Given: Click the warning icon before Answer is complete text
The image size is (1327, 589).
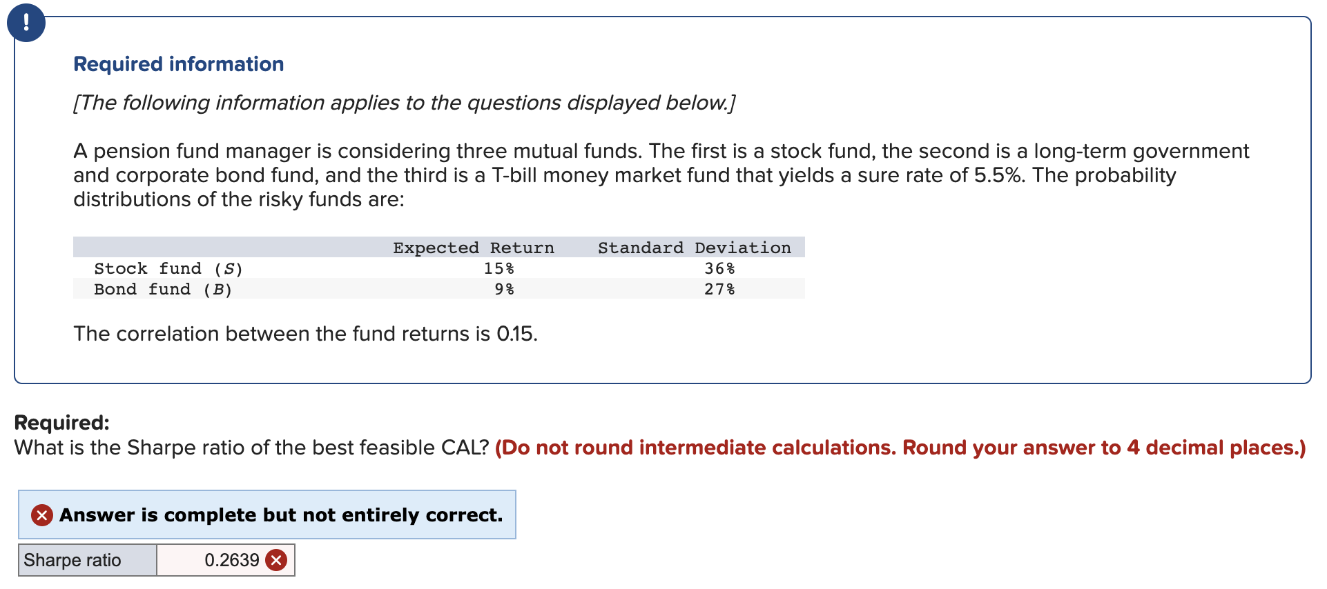Looking at the screenshot, I should tap(41, 515).
